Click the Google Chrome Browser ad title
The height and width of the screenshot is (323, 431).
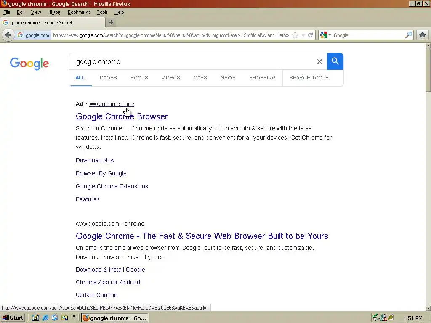tap(122, 116)
